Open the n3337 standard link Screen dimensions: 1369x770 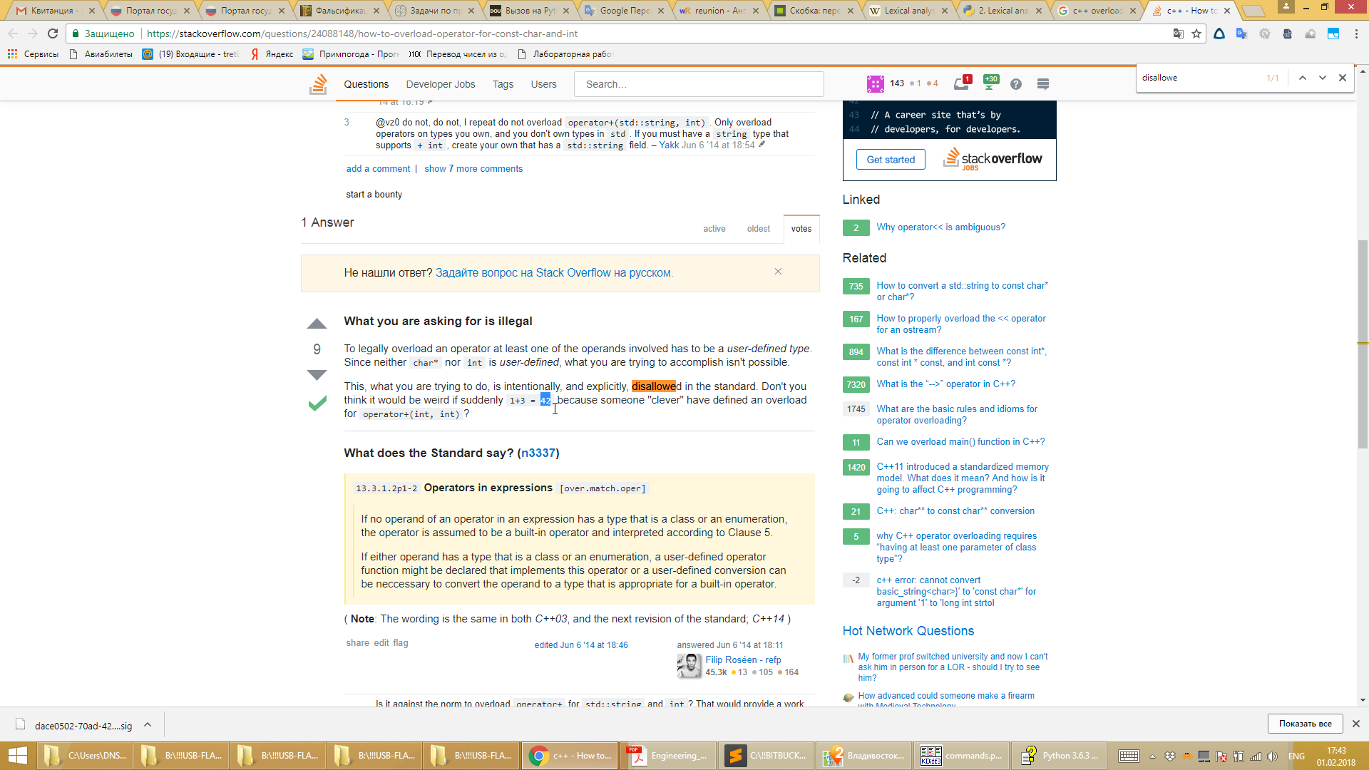(538, 453)
